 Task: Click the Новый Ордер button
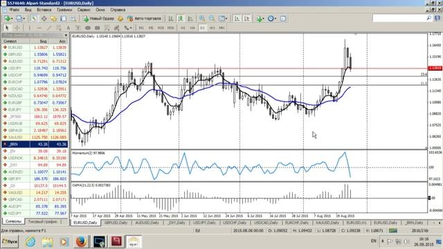(x=99, y=19)
